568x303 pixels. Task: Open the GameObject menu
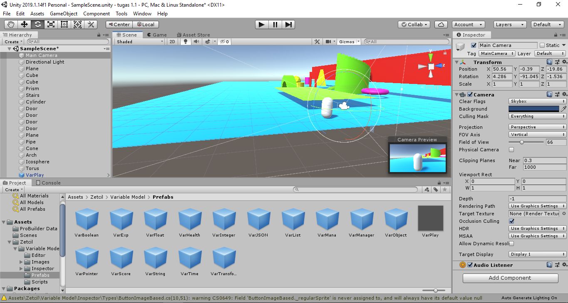pos(62,13)
